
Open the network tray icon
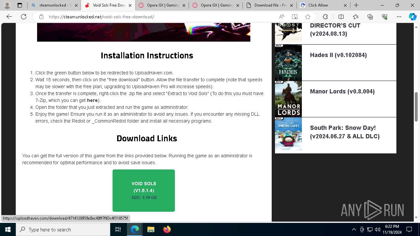pos(370,229)
